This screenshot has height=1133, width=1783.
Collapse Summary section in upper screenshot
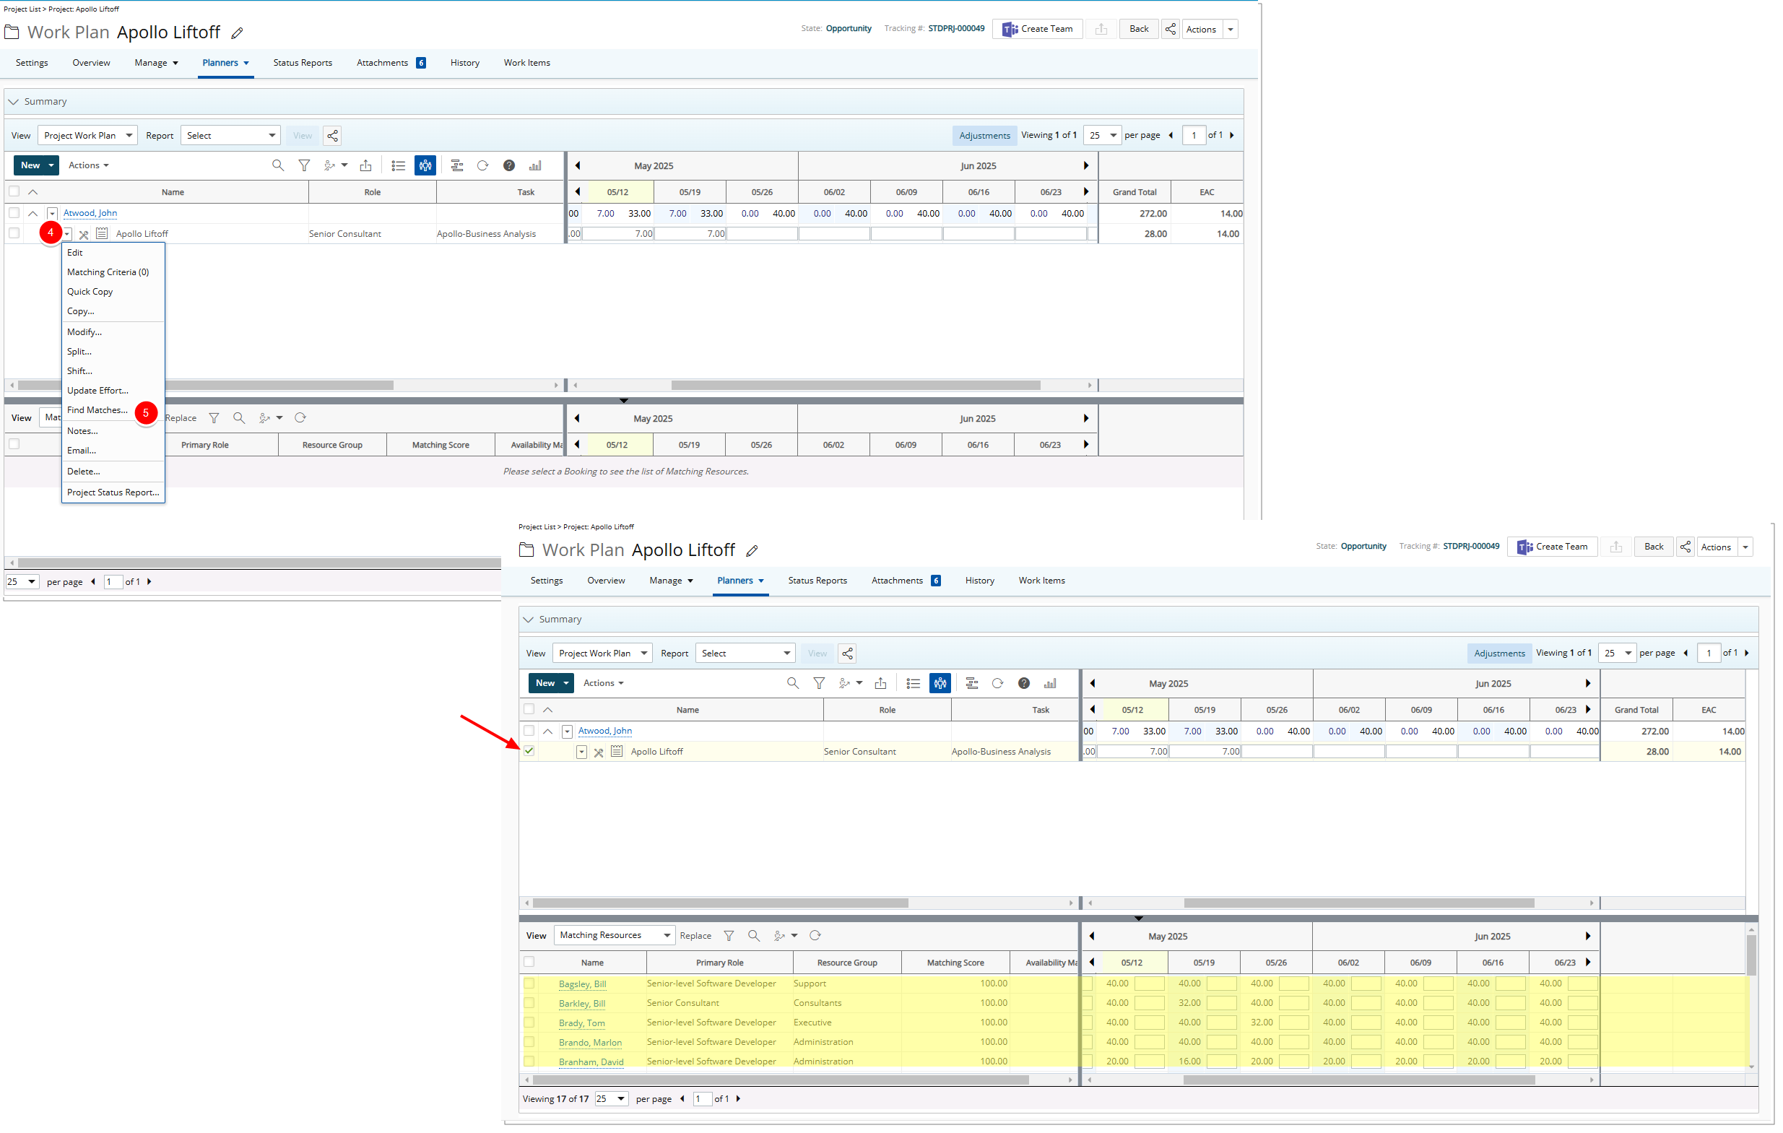coord(13,103)
